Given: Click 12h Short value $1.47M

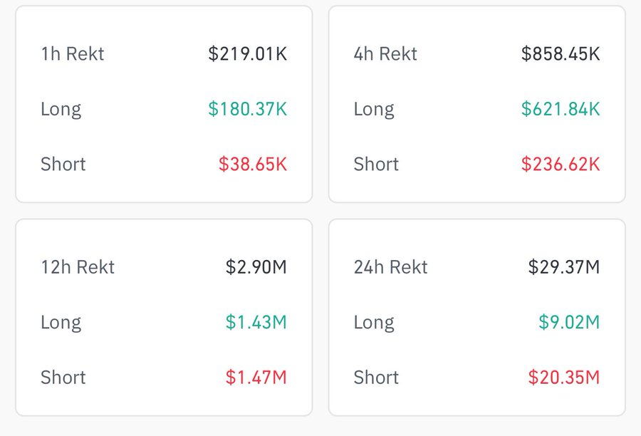Looking at the screenshot, I should [x=256, y=377].
